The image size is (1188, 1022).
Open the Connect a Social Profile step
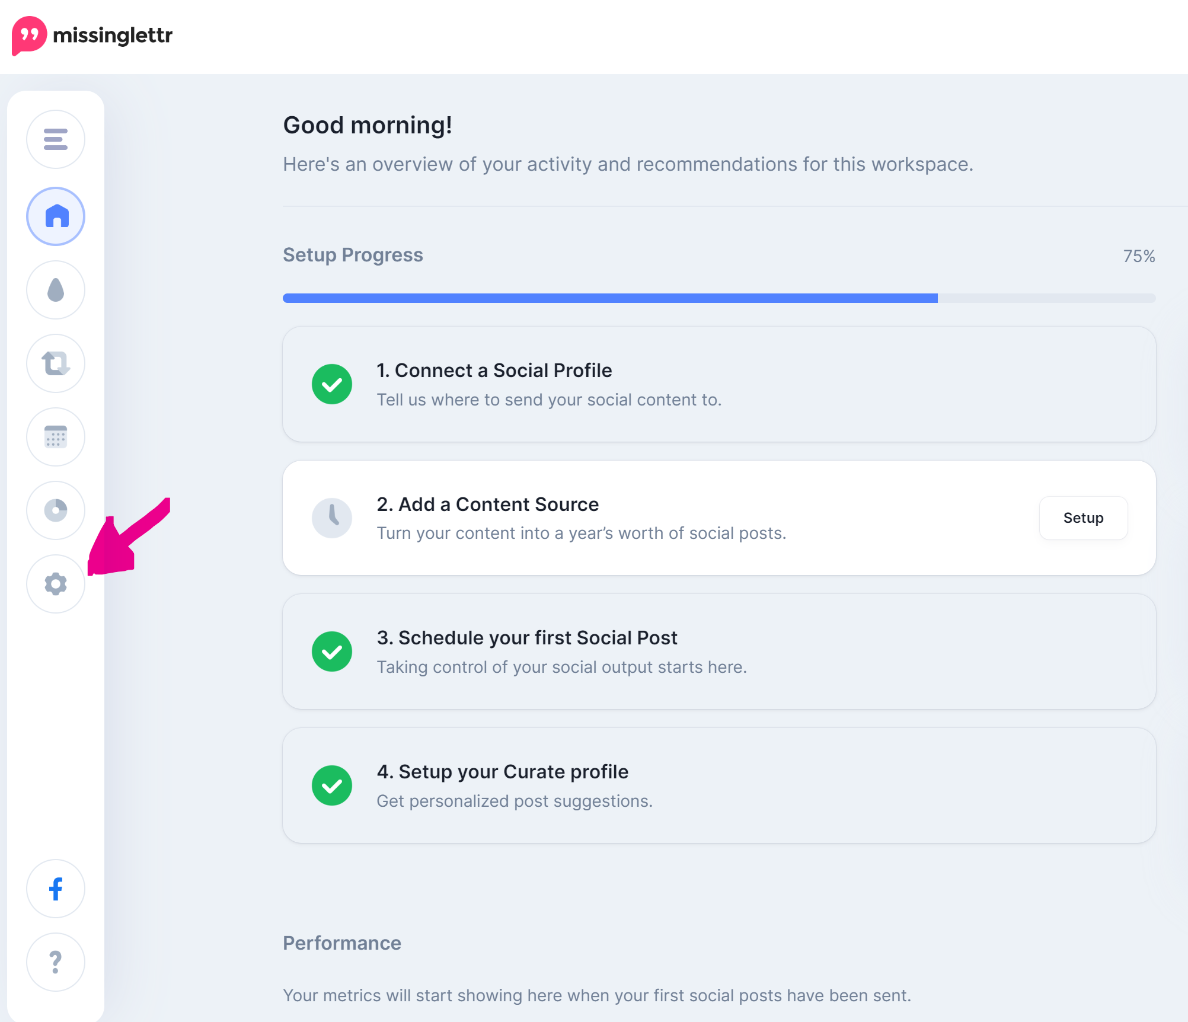[x=719, y=384]
